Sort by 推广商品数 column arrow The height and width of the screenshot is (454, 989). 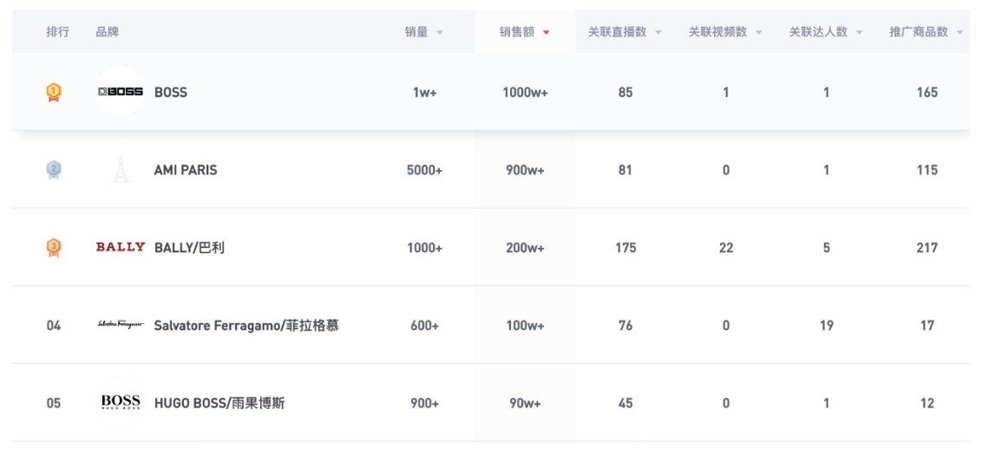960,33
